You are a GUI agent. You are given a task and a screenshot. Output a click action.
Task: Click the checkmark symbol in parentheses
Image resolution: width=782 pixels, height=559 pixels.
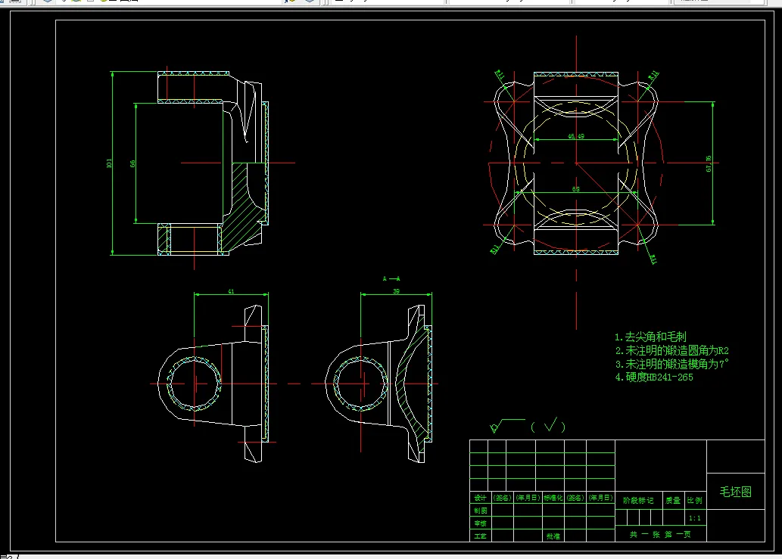(550, 425)
